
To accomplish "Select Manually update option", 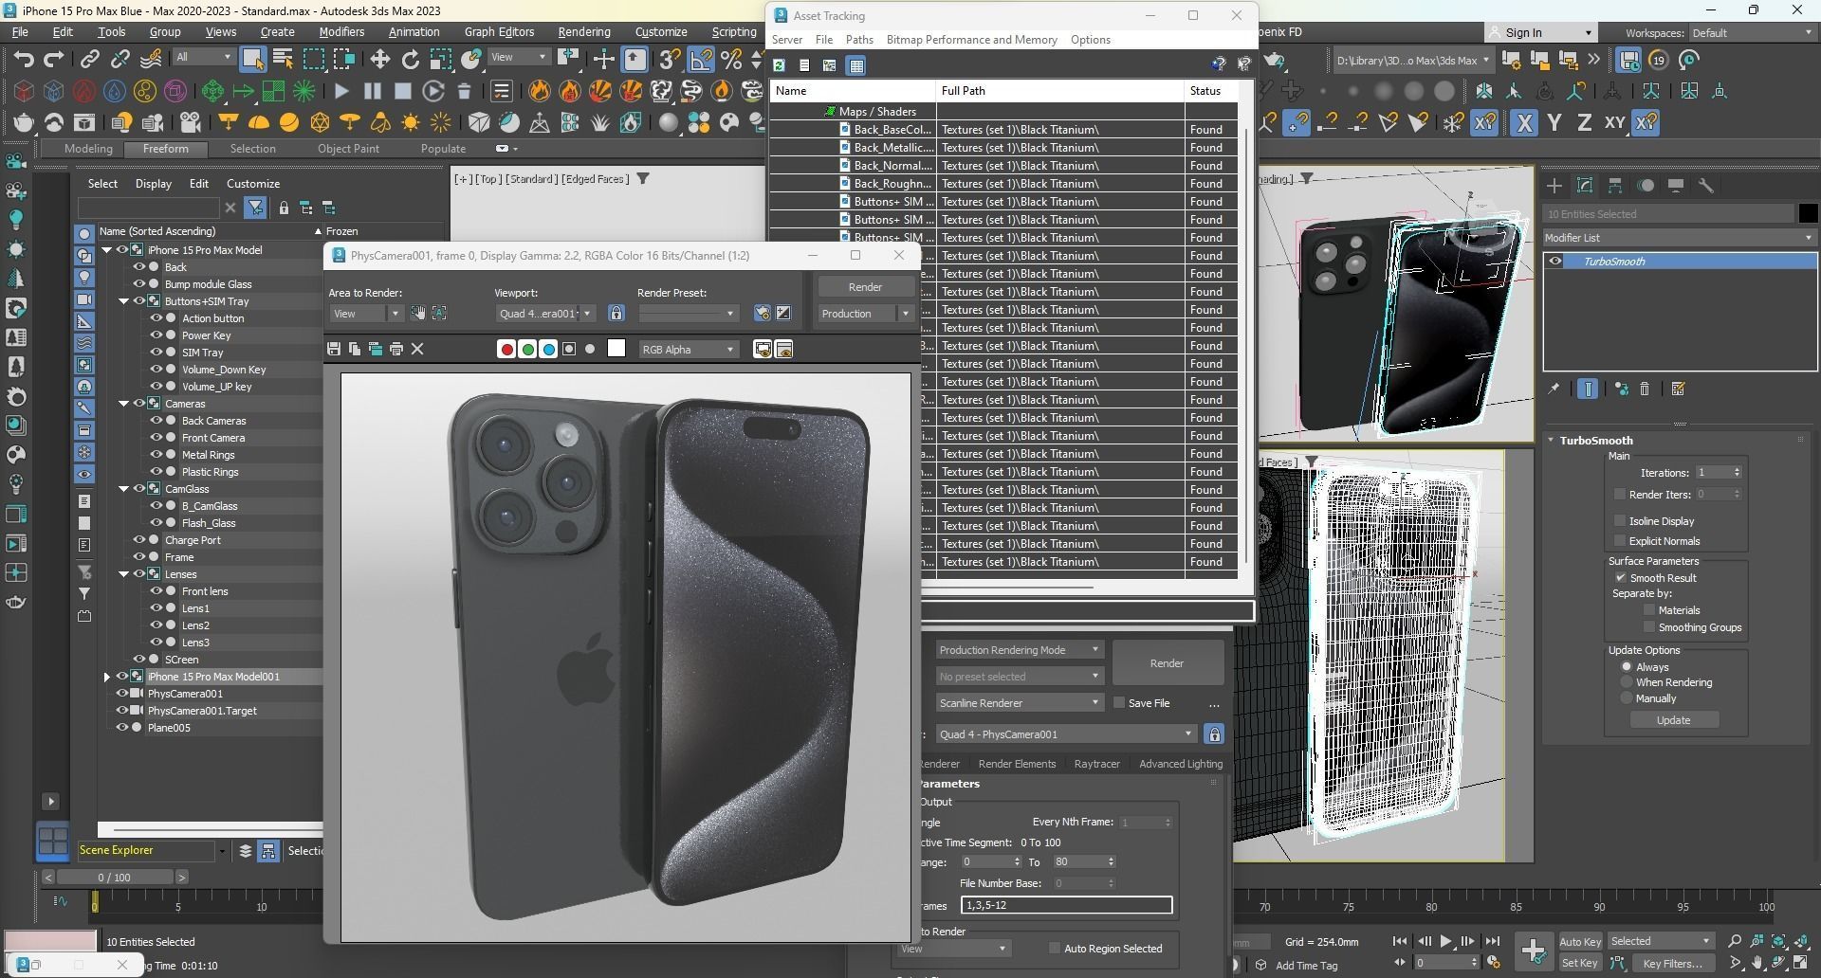I will pyautogui.click(x=1627, y=698).
